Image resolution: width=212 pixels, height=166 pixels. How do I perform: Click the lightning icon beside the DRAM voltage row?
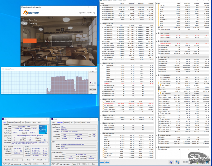pyautogui.click(x=159, y=7)
